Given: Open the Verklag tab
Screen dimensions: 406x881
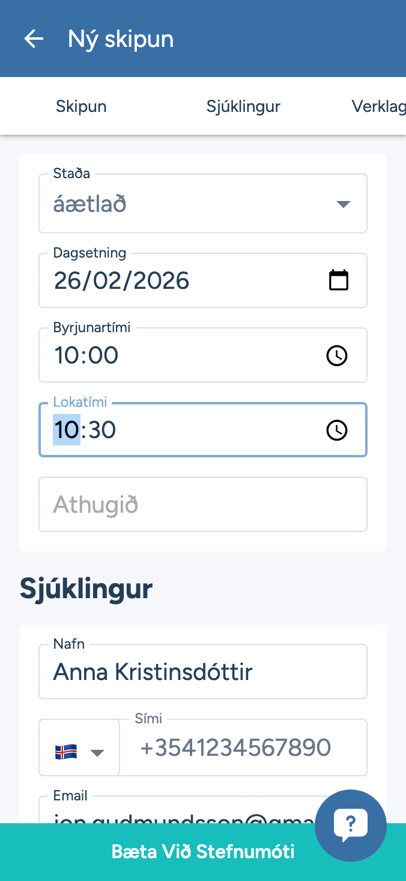Looking at the screenshot, I should (378, 107).
